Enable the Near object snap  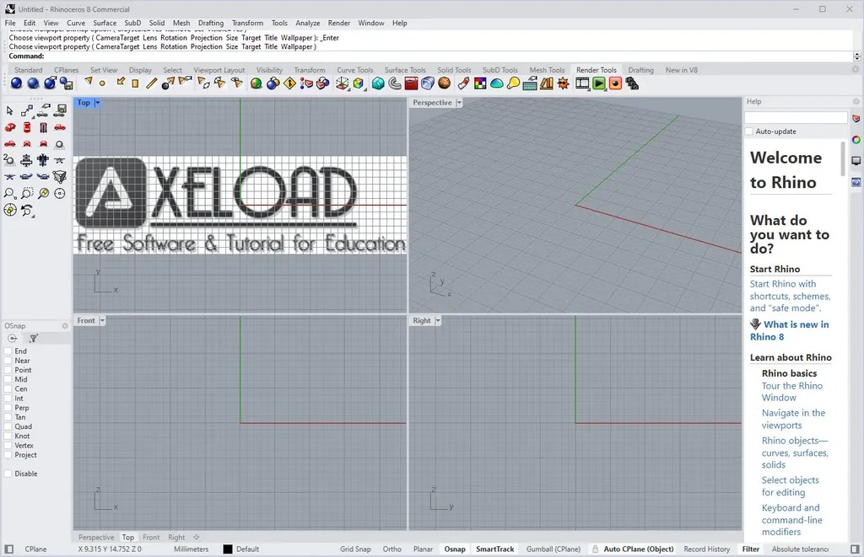pyautogui.click(x=8, y=361)
